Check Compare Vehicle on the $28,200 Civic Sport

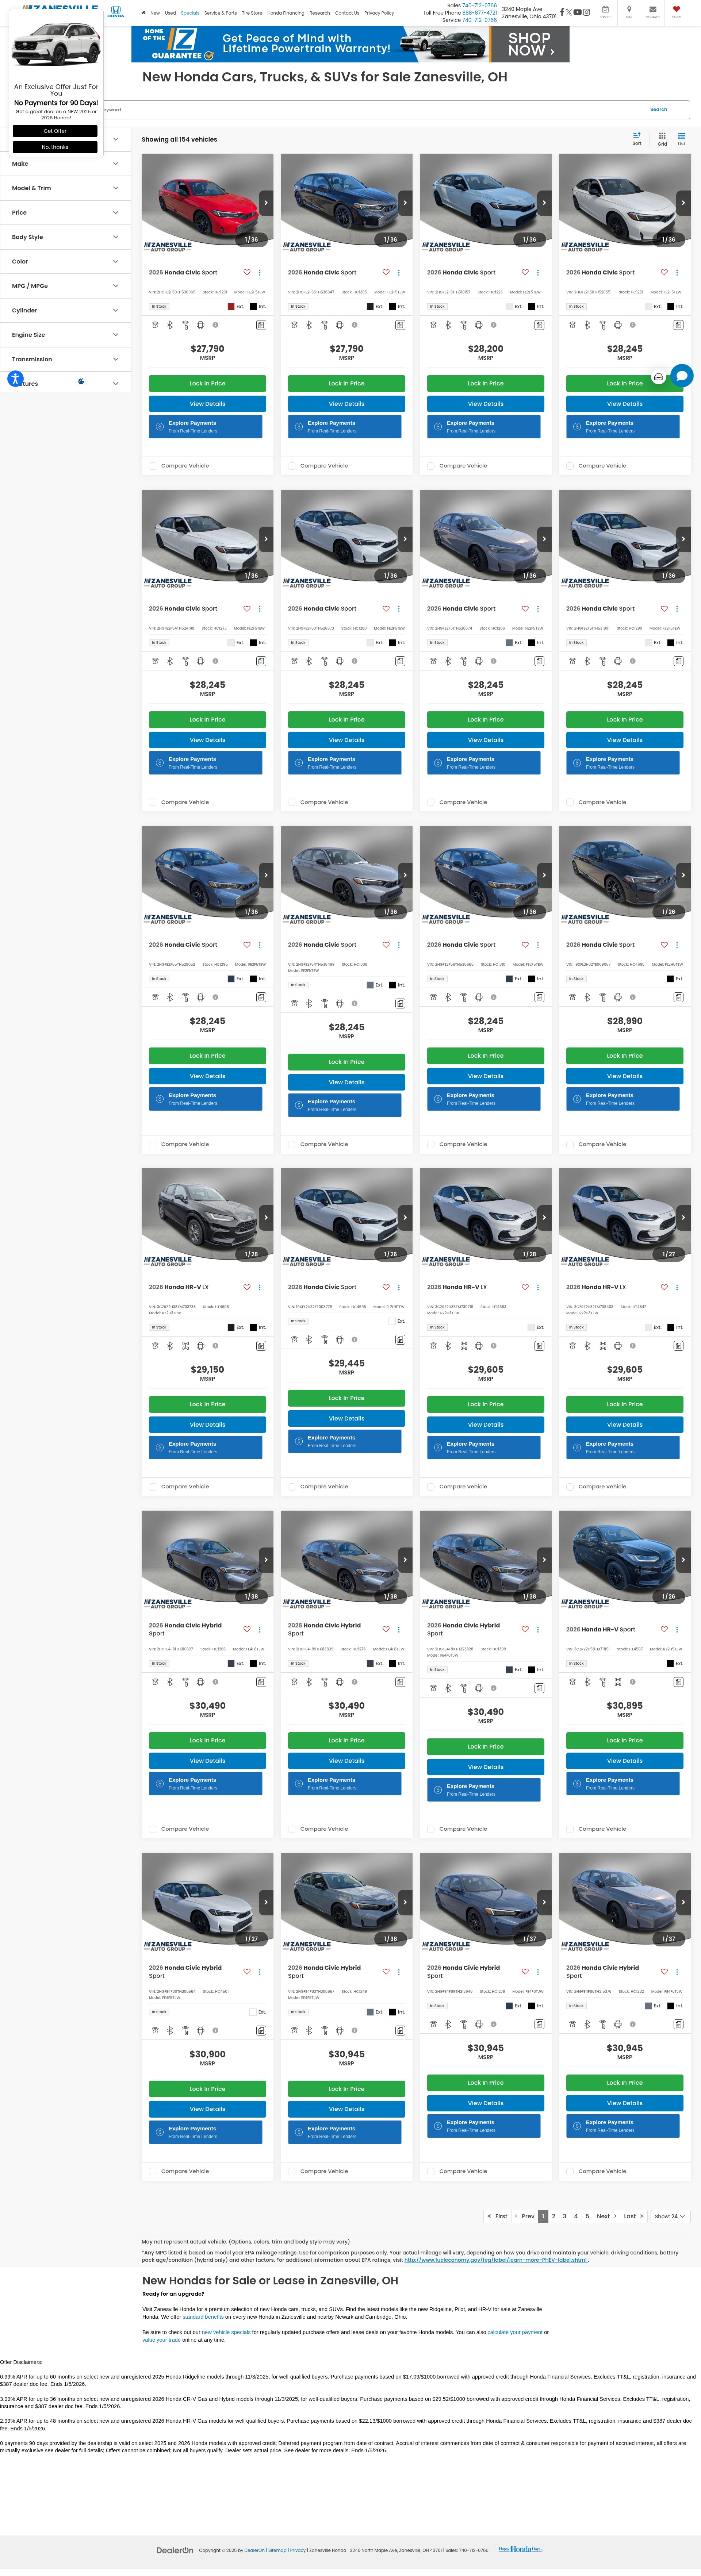430,466
